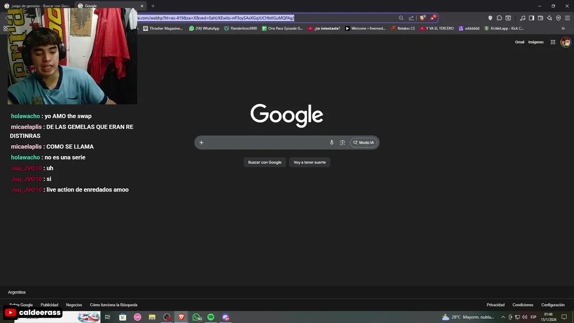Click the gray shield extension icon

click(490, 18)
